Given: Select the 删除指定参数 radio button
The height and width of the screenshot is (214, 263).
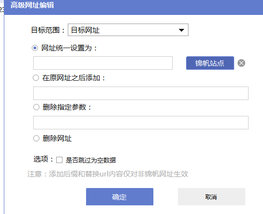Looking at the screenshot, I should tap(36, 107).
